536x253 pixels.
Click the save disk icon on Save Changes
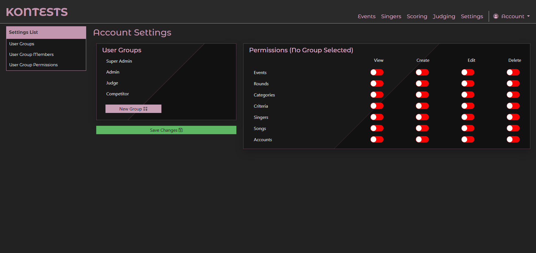[181, 130]
